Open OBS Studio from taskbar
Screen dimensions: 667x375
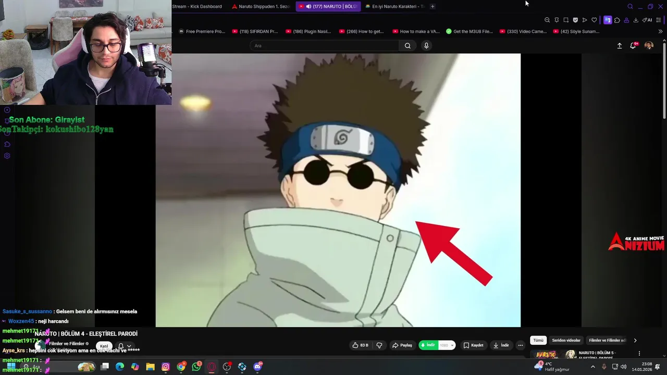pos(227,367)
